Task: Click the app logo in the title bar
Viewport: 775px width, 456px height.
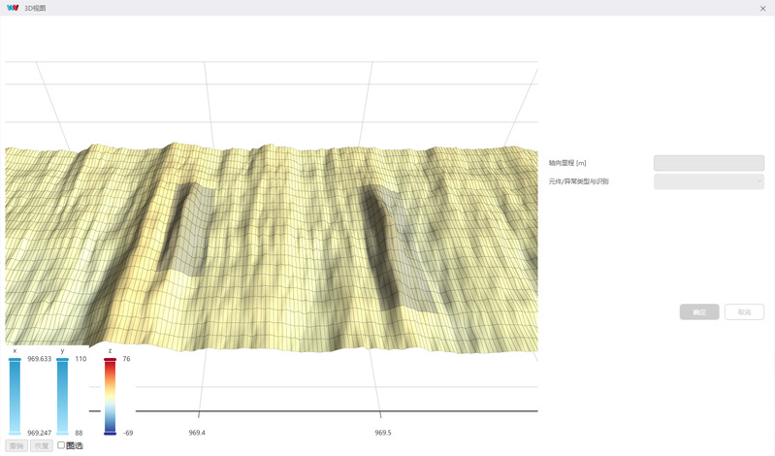Action: pos(13,8)
